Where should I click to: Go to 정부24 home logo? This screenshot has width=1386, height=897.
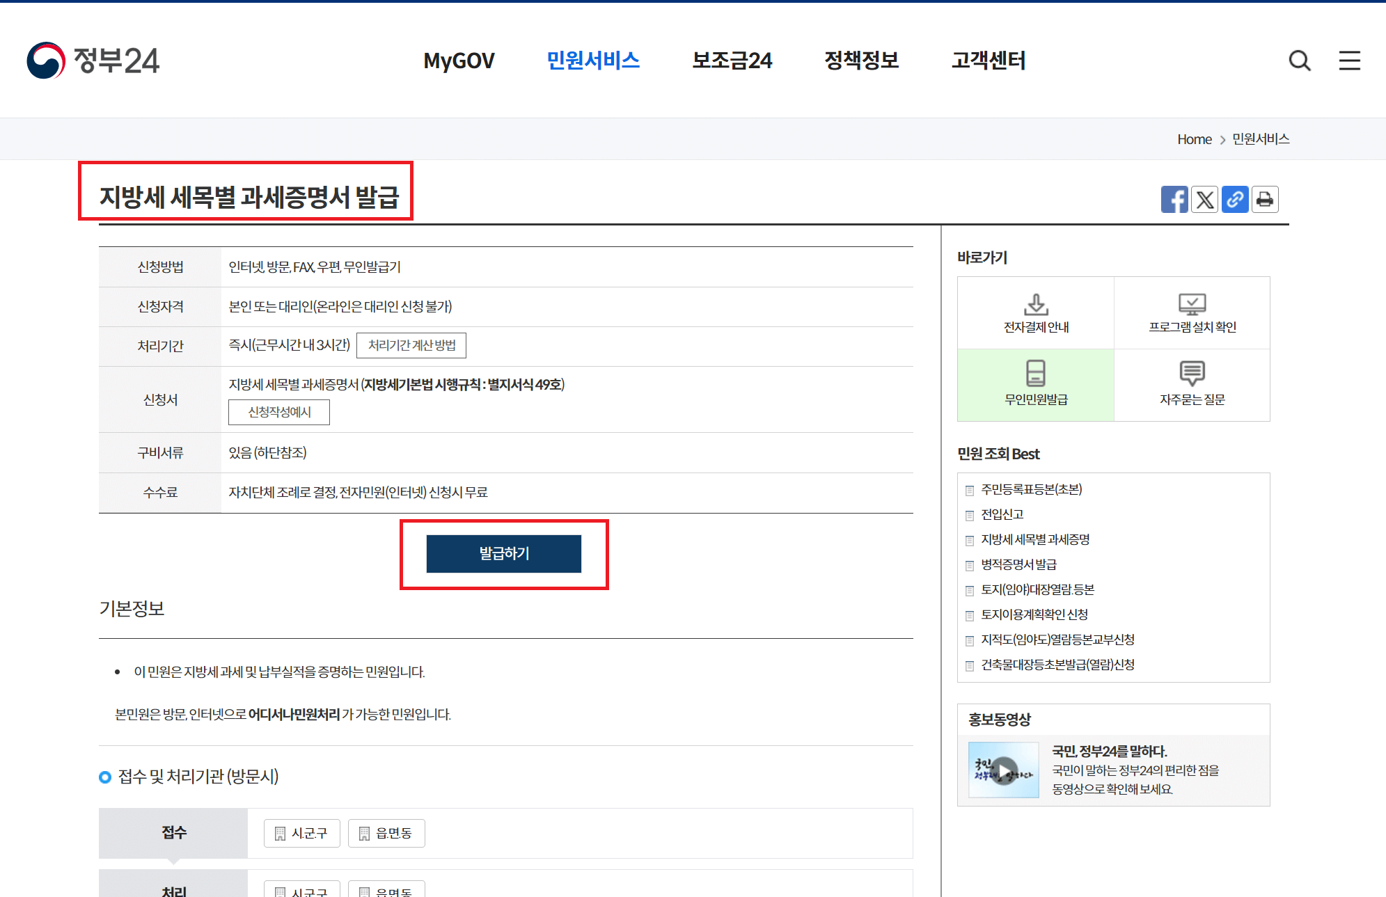coord(93,61)
